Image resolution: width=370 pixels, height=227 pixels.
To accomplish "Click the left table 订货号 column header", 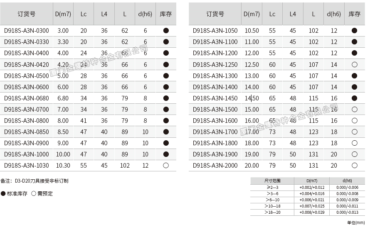I will (x=27, y=14).
